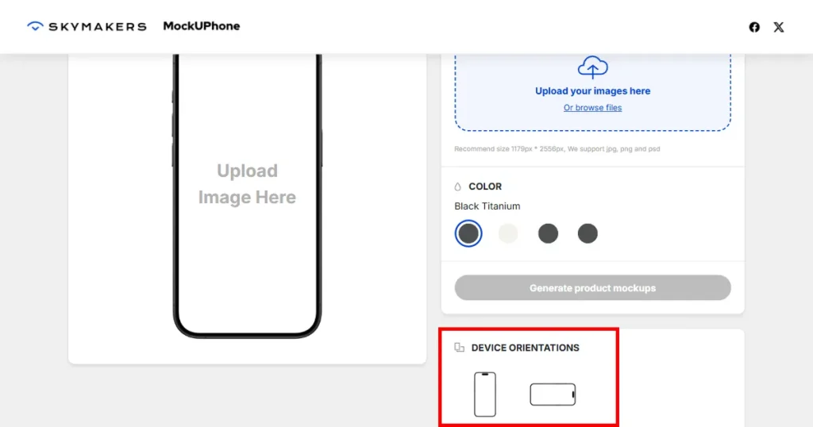Open the X (Twitter) icon

coord(779,27)
